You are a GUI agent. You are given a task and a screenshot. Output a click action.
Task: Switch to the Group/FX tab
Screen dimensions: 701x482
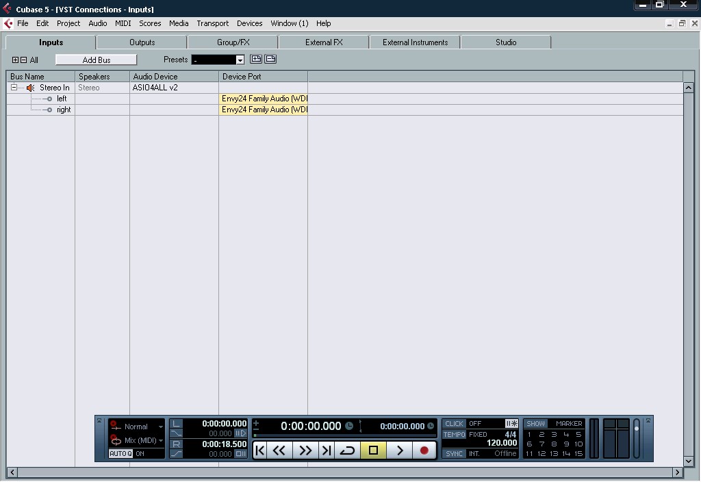pyautogui.click(x=233, y=42)
